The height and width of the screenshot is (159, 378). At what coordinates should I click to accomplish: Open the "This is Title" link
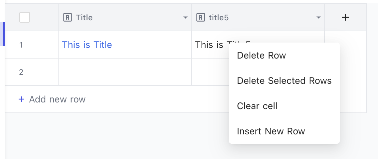(87, 45)
